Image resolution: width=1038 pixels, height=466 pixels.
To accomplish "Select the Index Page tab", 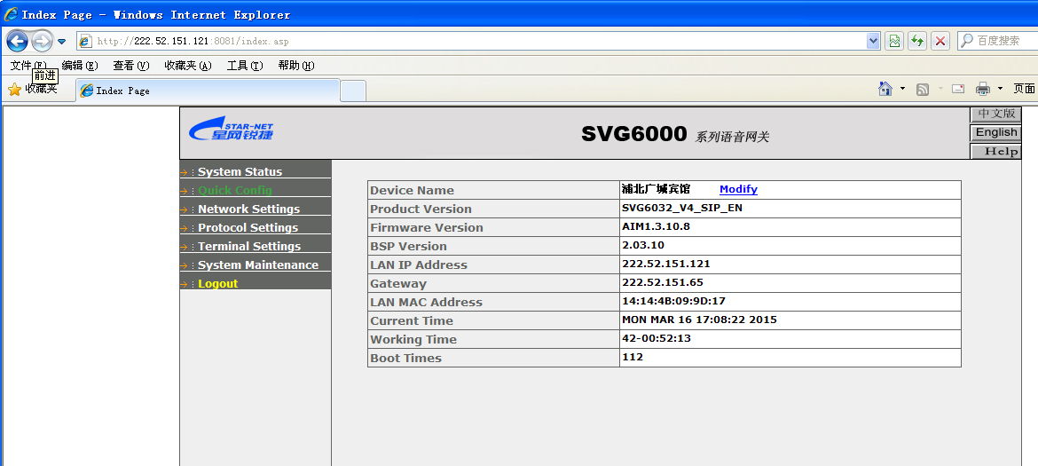I will tap(208, 91).
